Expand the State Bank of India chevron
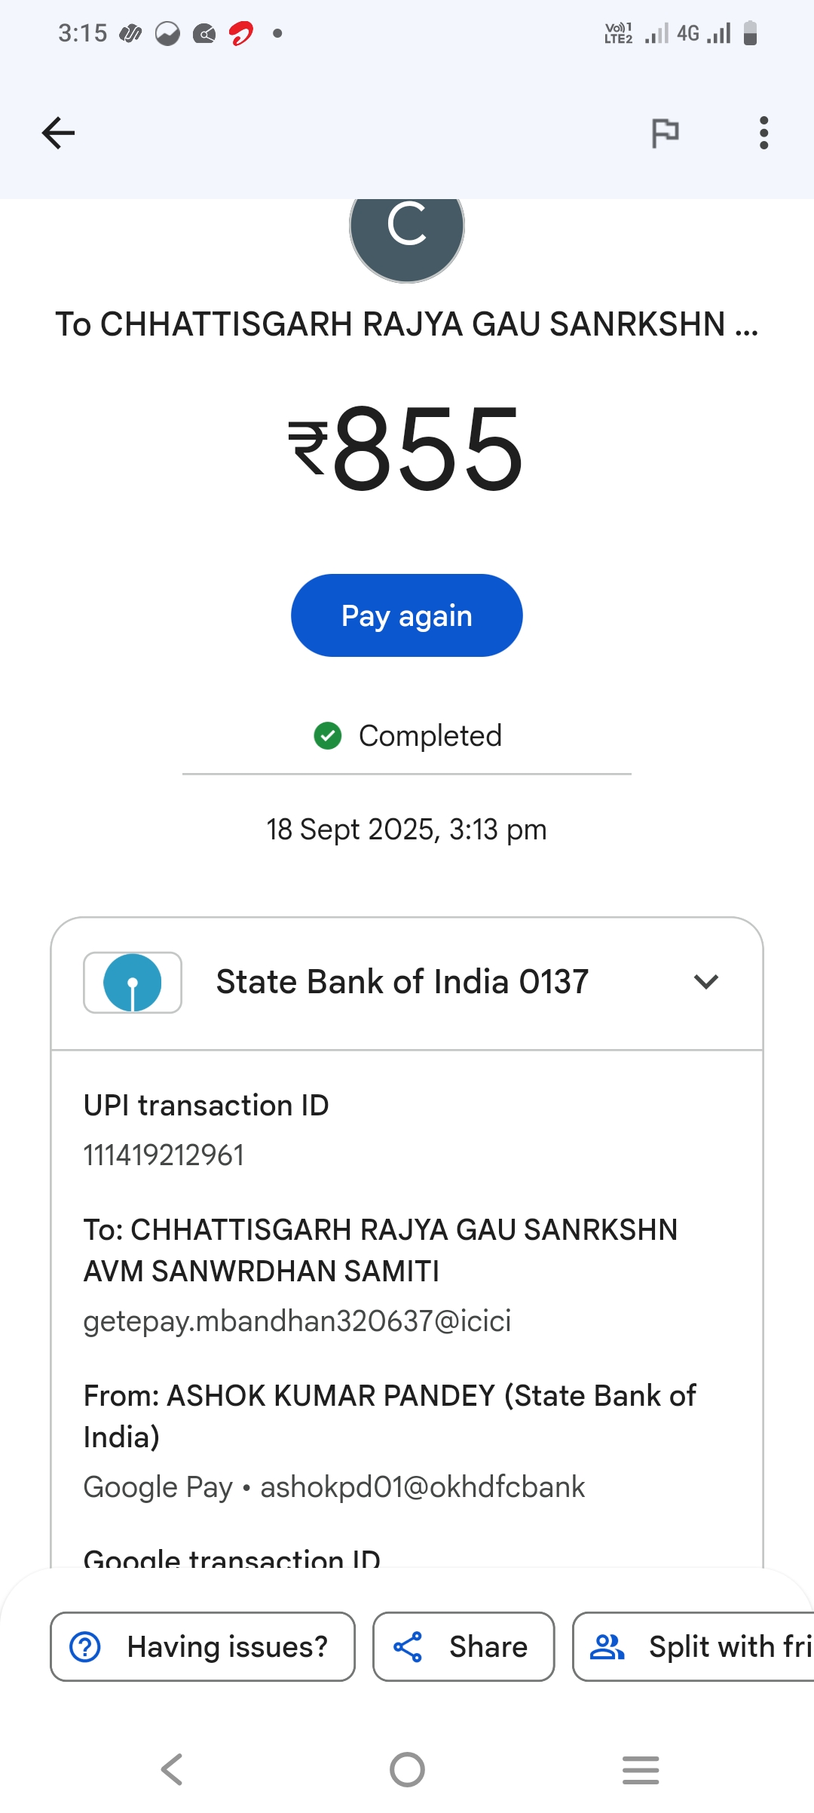The width and height of the screenshot is (814, 1813). tap(706, 982)
